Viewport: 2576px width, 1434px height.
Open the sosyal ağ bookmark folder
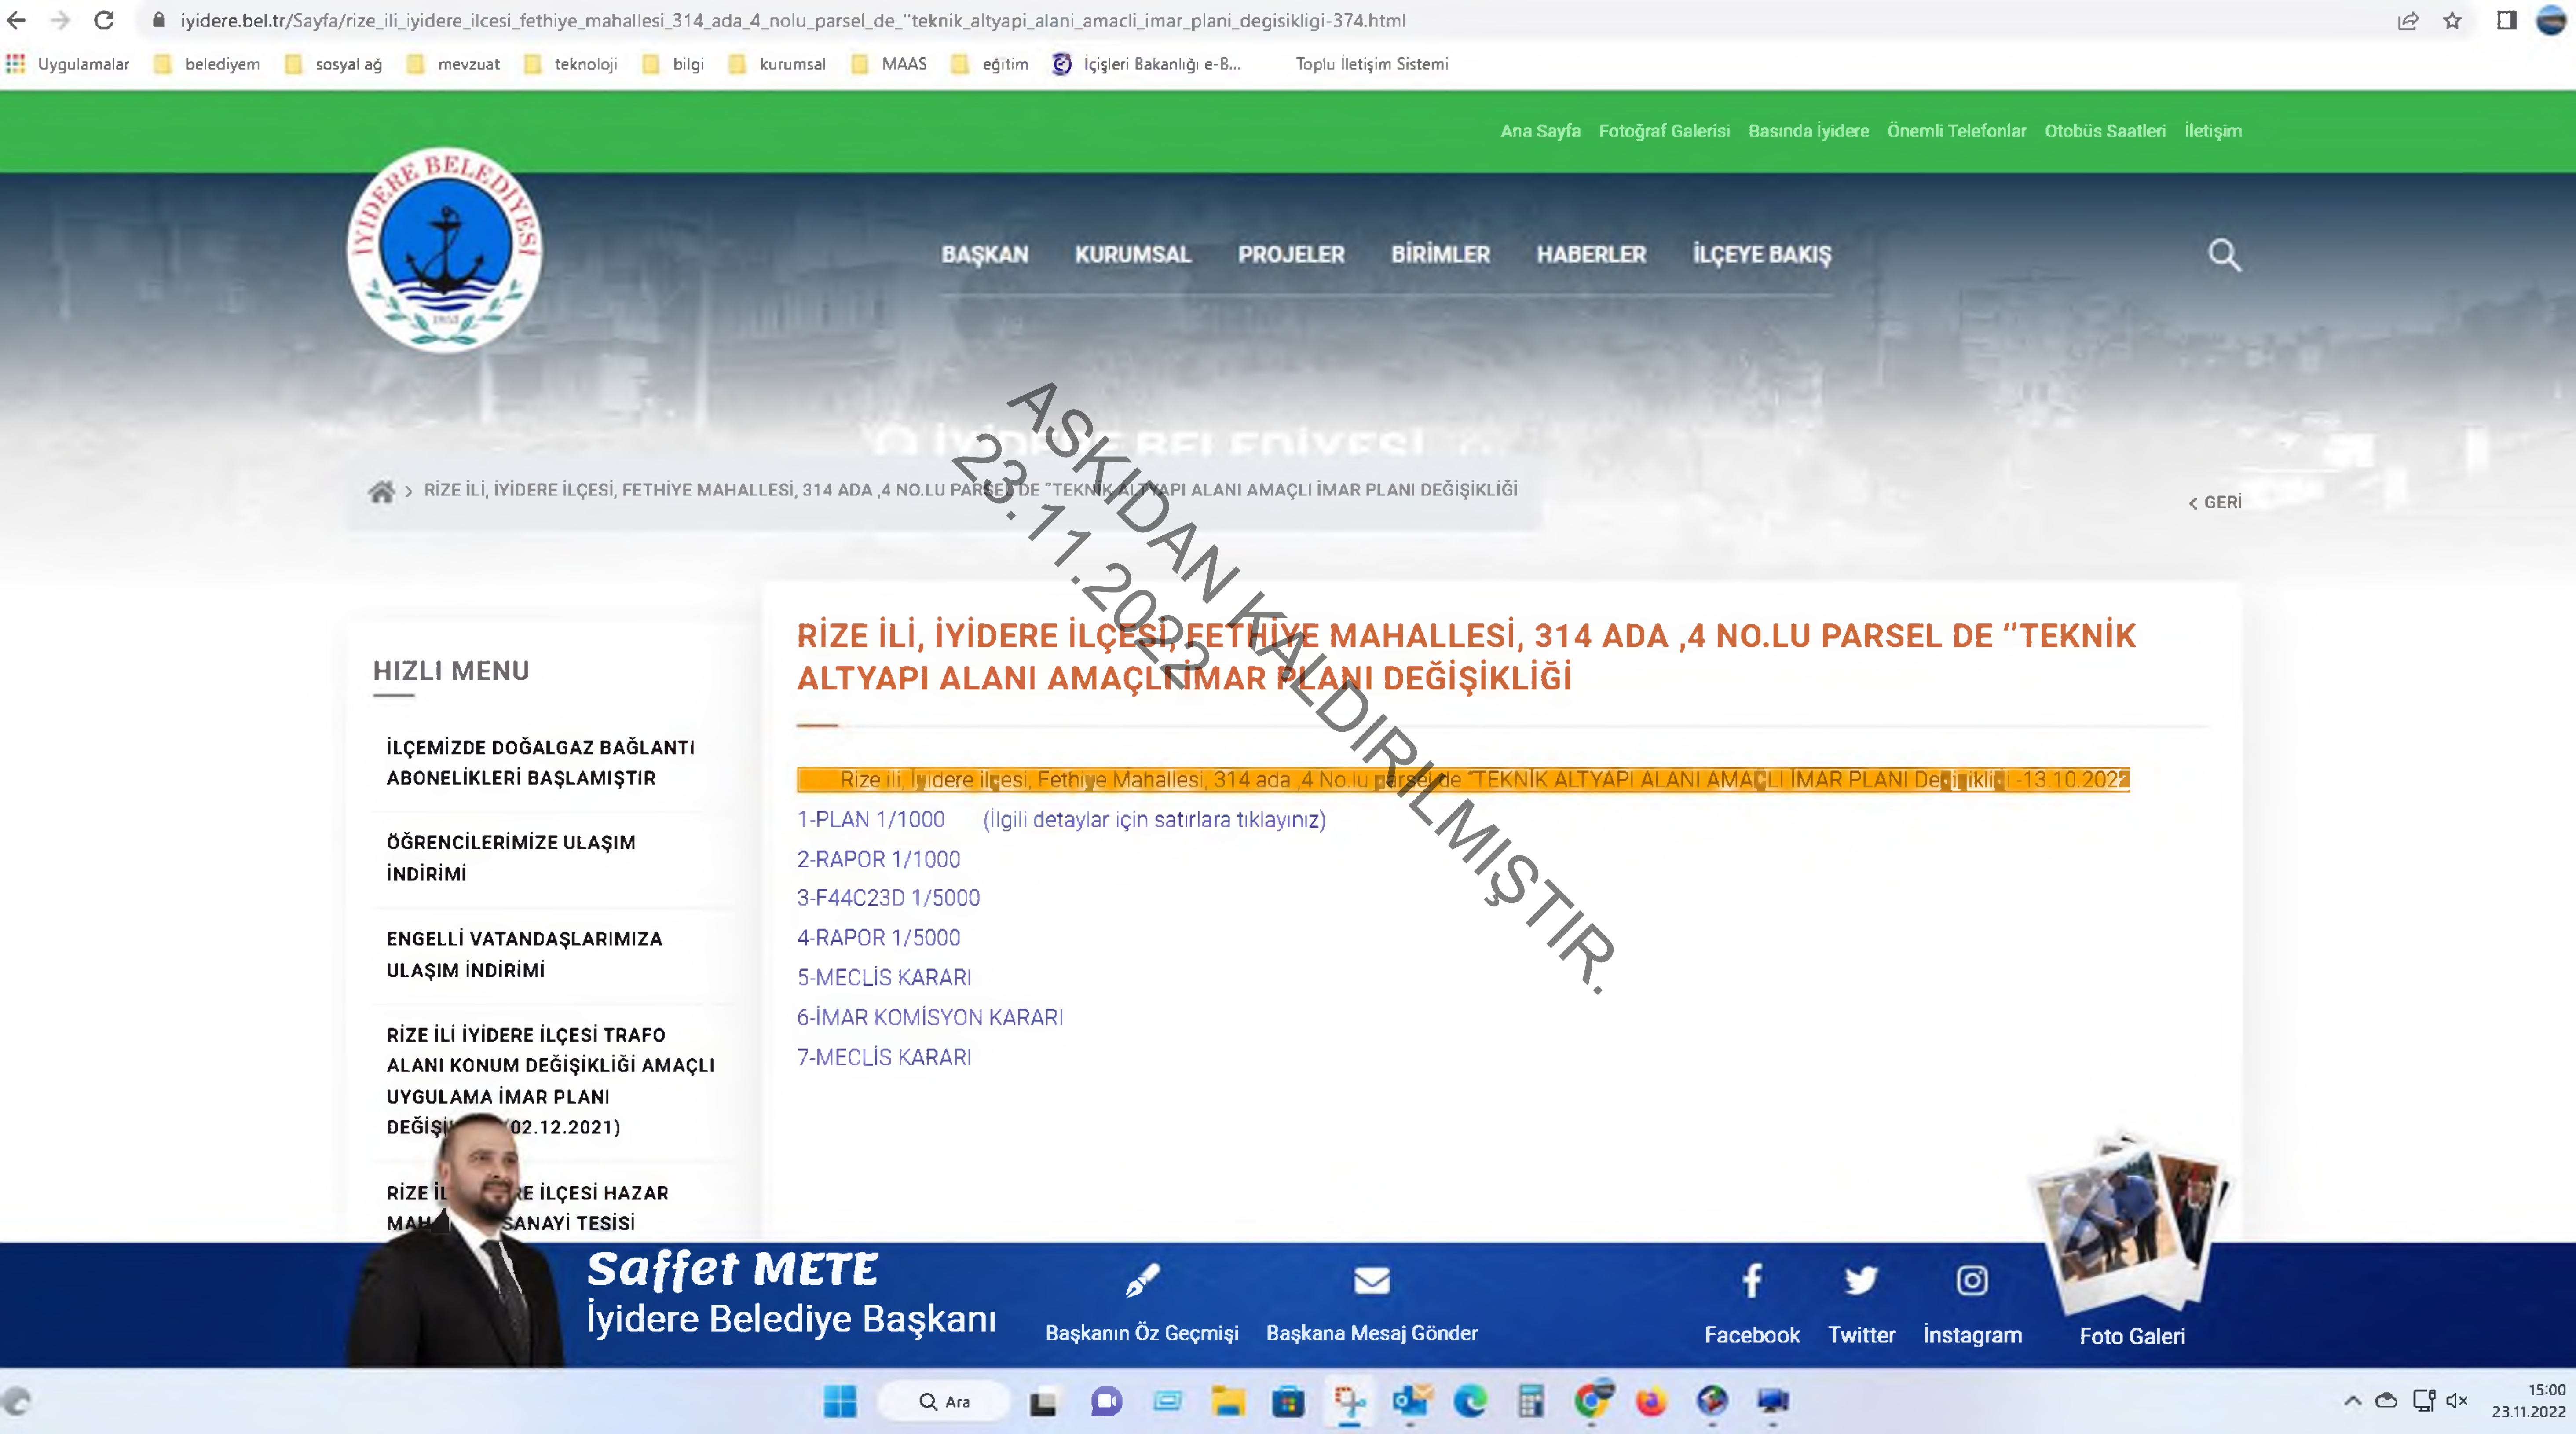click(x=333, y=64)
